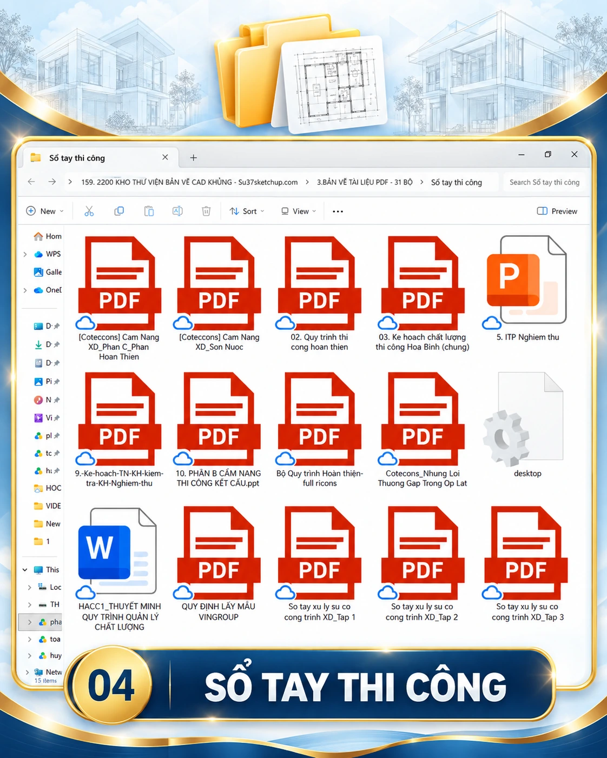Open the New folder in sidebar
The image size is (607, 758).
click(x=47, y=524)
